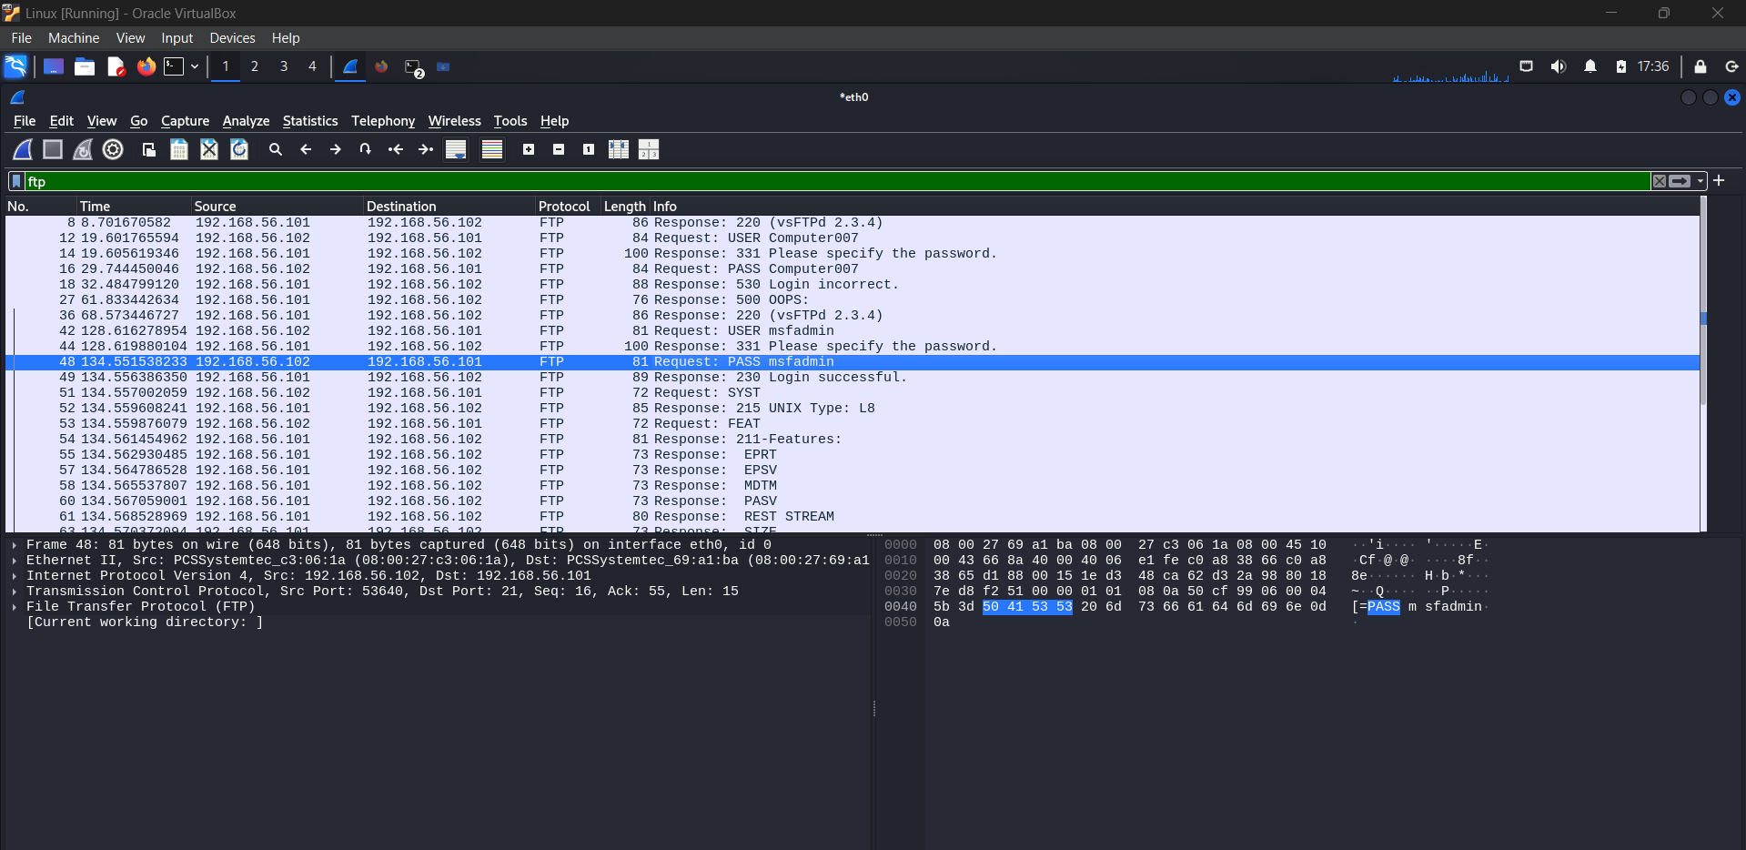Open Find a packet magnifier

276,149
